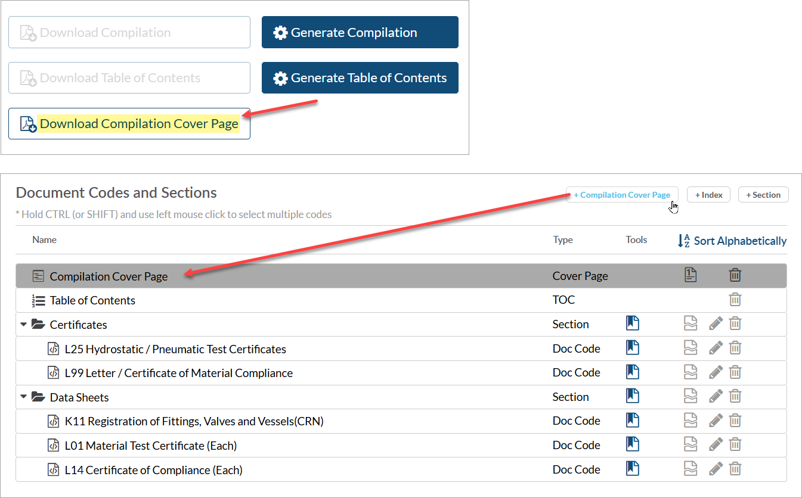This screenshot has height=498, width=802.
Task: Delete the K11 Registration doc code
Action: click(735, 420)
